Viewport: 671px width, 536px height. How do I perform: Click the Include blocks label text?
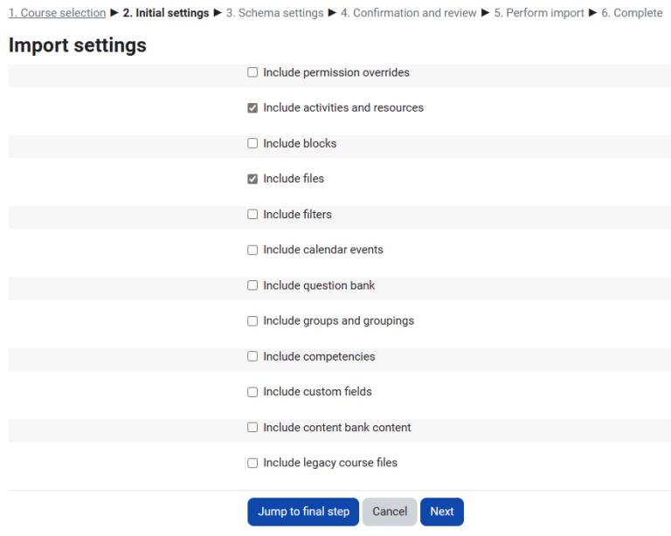[x=300, y=144]
